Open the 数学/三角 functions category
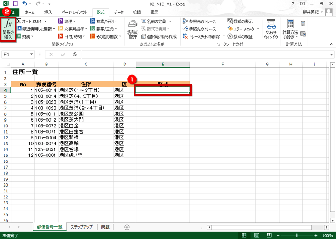Viewport: 336px width, 239px height. click(104, 29)
